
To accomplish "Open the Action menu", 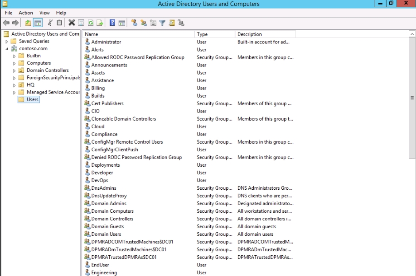I will [x=26, y=13].
